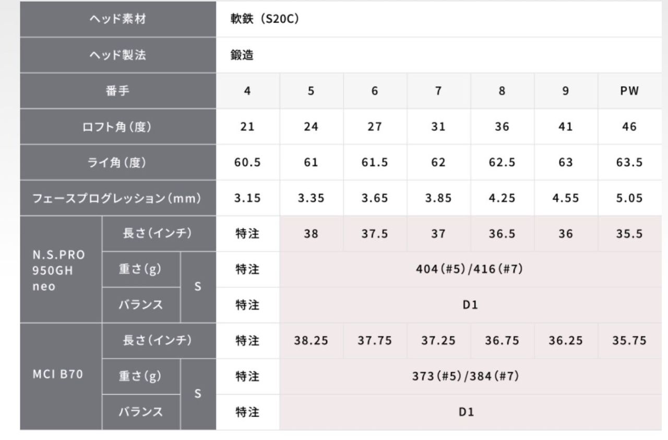Click the フェースプログレッション(mm) header
The width and height of the screenshot is (668, 440).
point(117,198)
